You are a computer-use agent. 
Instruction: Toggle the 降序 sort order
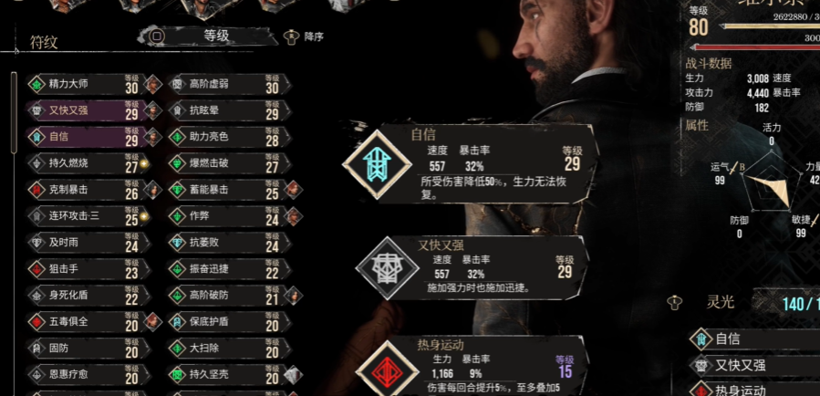[x=304, y=36]
